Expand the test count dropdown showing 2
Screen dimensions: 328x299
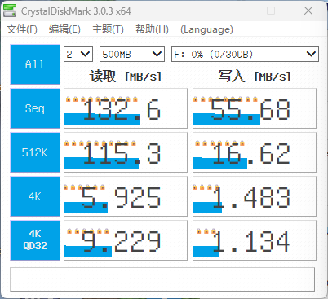[78, 55]
